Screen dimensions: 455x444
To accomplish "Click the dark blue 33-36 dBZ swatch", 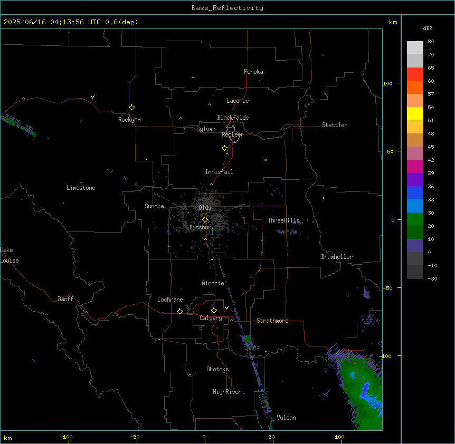I will [415, 192].
